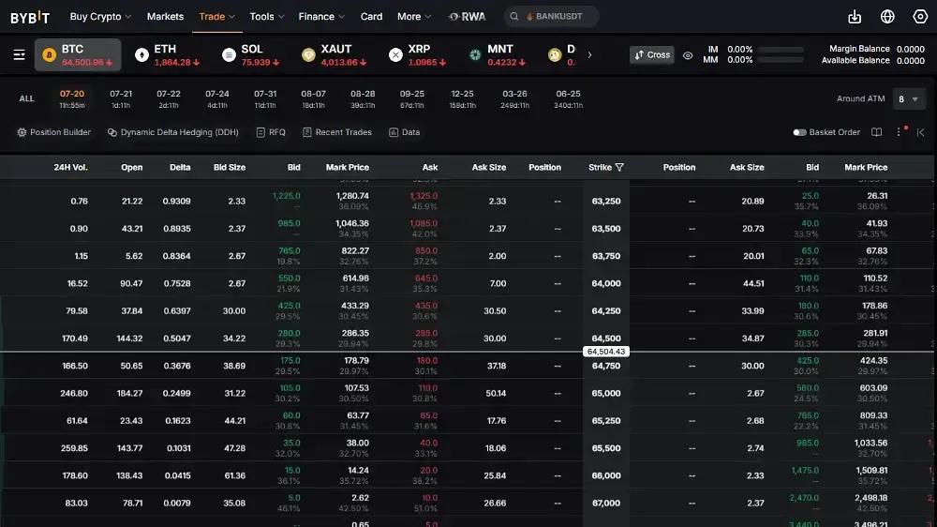Click the Strike filter funnel icon
This screenshot has height=527, width=937.
click(x=619, y=168)
